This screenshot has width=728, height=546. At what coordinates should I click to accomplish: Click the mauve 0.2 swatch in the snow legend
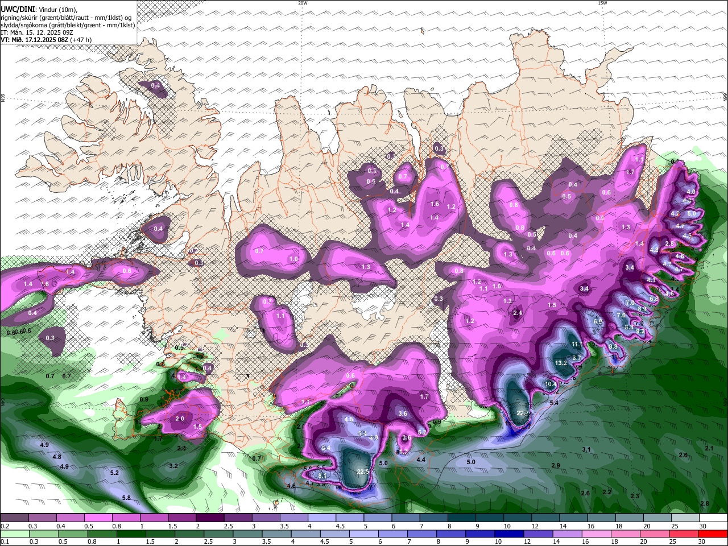(14, 518)
